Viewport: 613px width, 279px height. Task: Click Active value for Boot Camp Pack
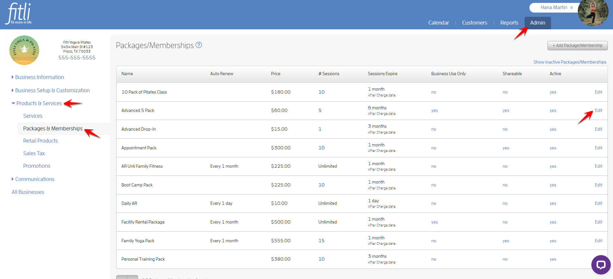pyautogui.click(x=553, y=185)
